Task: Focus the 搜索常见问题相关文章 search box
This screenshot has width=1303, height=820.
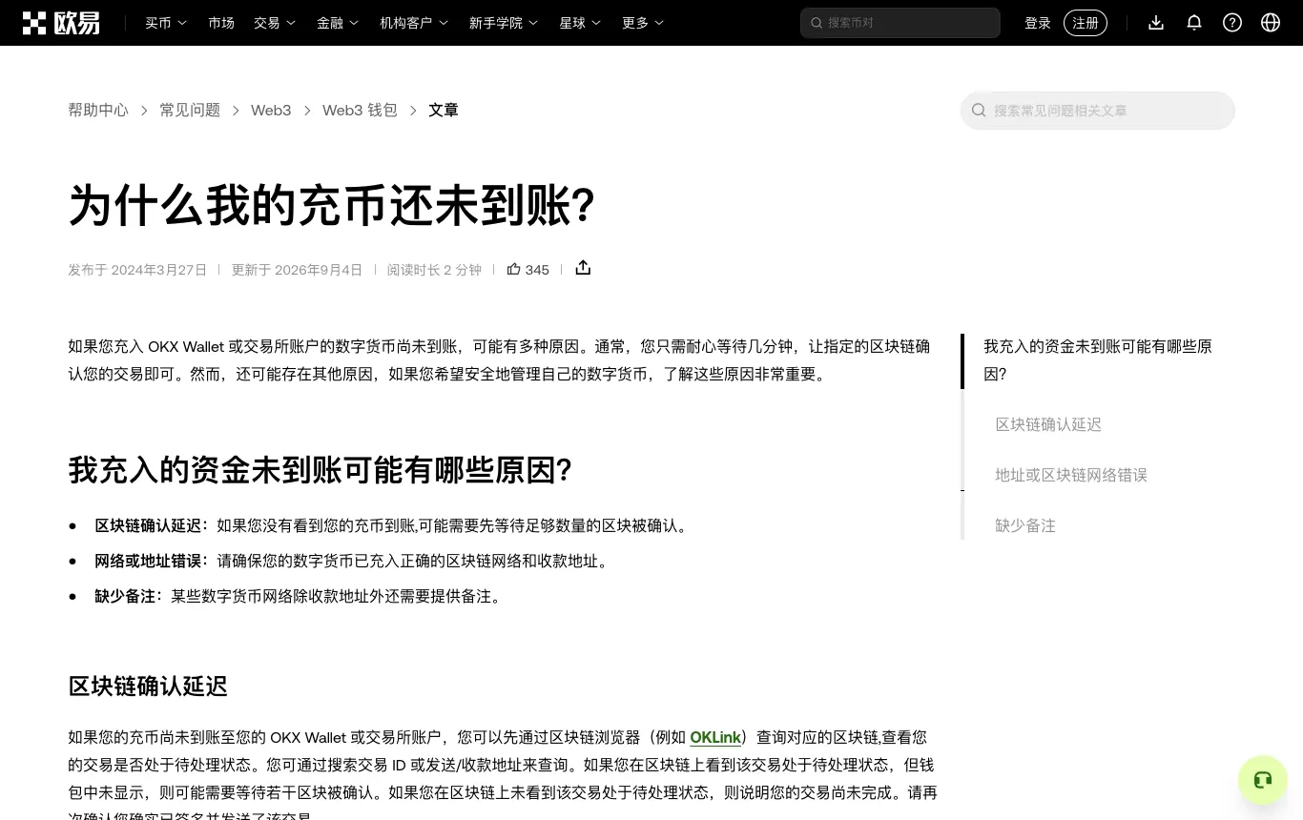Action: click(1098, 111)
